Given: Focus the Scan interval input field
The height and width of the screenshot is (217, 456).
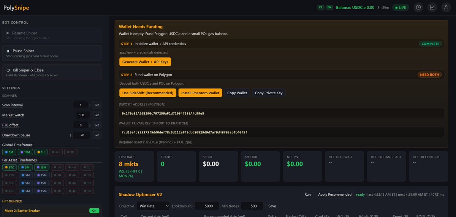Looking at the screenshot, I should (x=80, y=105).
